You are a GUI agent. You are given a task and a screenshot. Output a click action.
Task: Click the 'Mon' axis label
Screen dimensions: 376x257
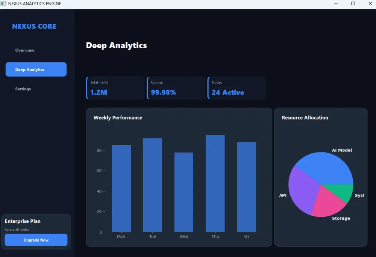[x=121, y=236]
